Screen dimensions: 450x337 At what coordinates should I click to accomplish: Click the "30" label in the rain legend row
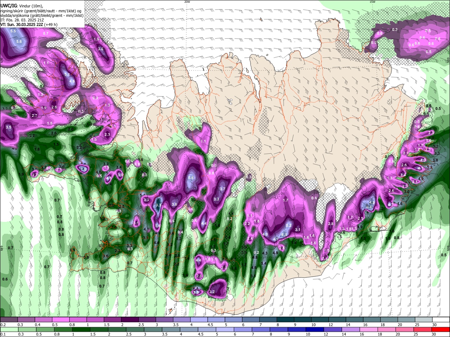pyautogui.click(x=434, y=334)
